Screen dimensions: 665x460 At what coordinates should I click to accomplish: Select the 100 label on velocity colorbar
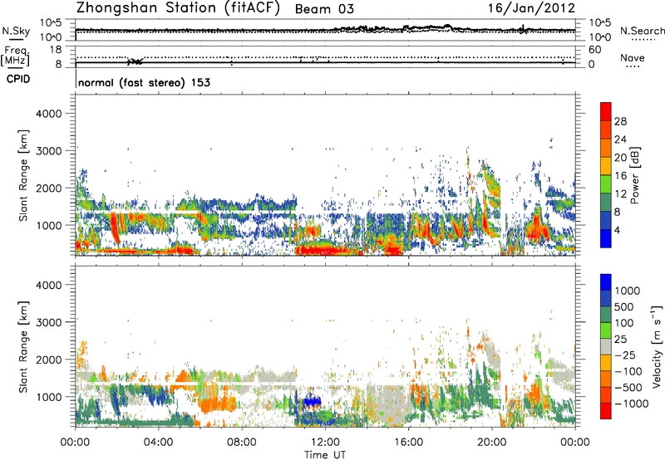[x=626, y=323]
